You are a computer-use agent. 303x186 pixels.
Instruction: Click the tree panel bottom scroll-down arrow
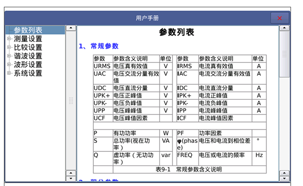click(x=71, y=178)
